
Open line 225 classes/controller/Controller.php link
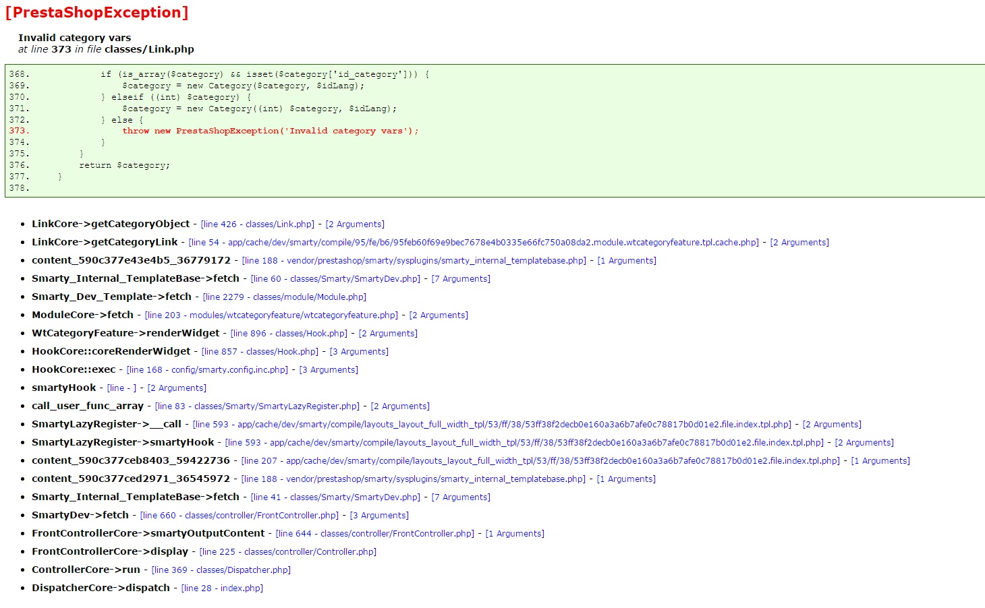click(288, 552)
